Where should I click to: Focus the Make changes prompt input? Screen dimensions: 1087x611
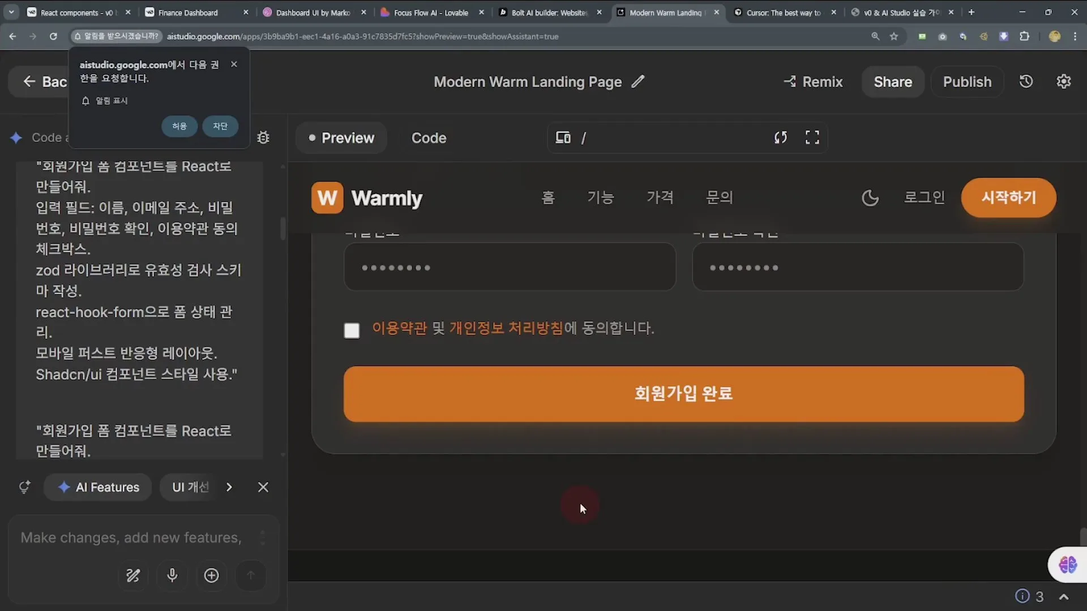[131, 537]
